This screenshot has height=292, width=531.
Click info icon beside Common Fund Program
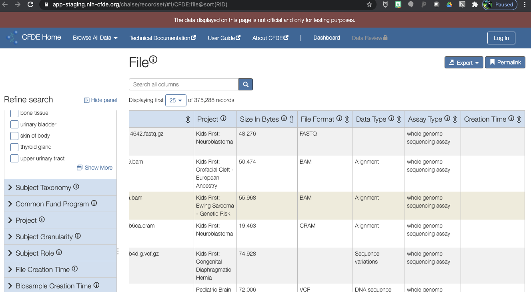click(x=94, y=203)
